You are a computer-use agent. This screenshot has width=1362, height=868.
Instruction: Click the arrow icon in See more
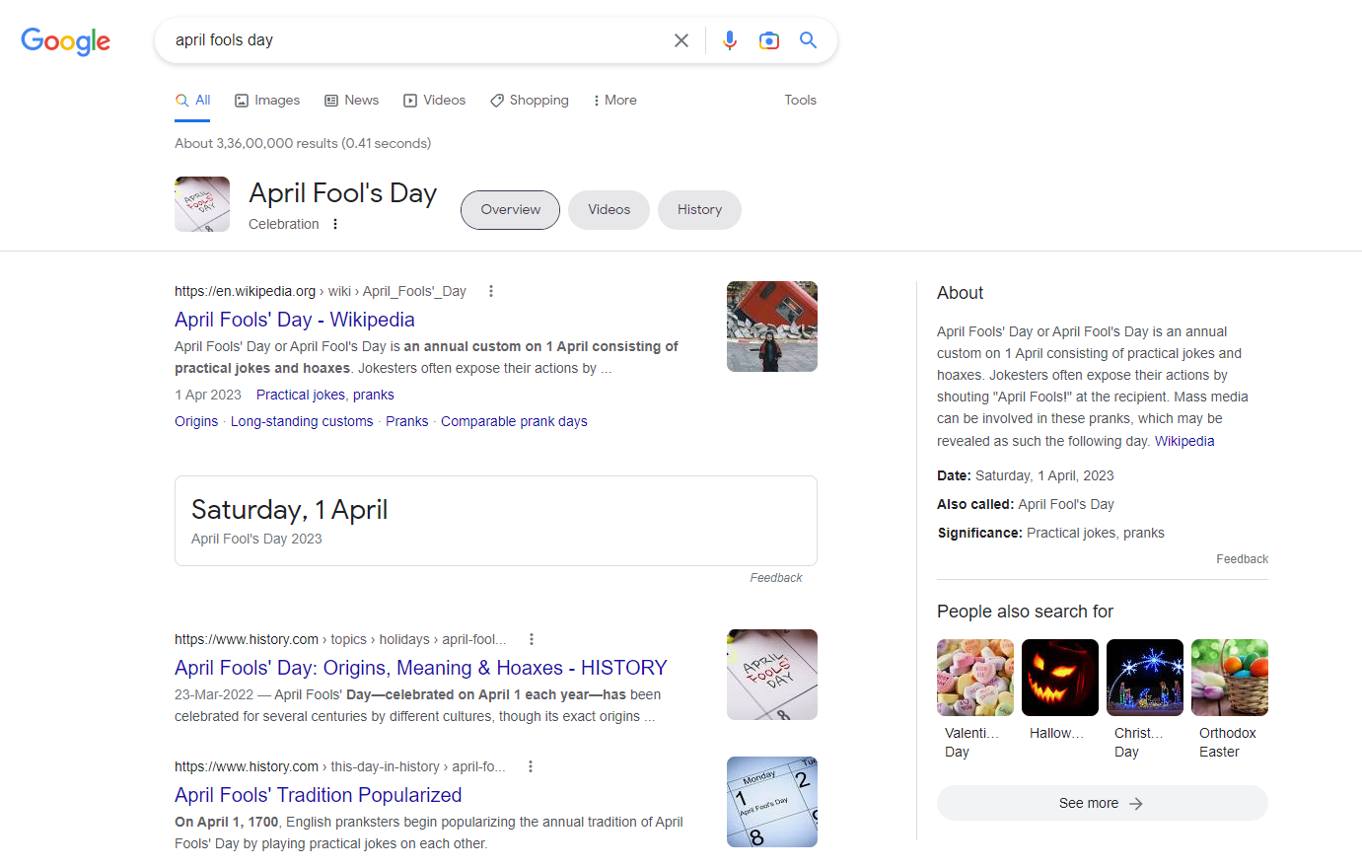click(x=1136, y=804)
